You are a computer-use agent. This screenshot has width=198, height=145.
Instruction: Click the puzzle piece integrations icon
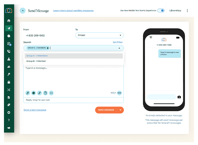9,105
